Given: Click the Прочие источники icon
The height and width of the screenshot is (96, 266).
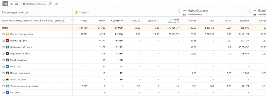Looking at the screenshot, I should (8, 73).
